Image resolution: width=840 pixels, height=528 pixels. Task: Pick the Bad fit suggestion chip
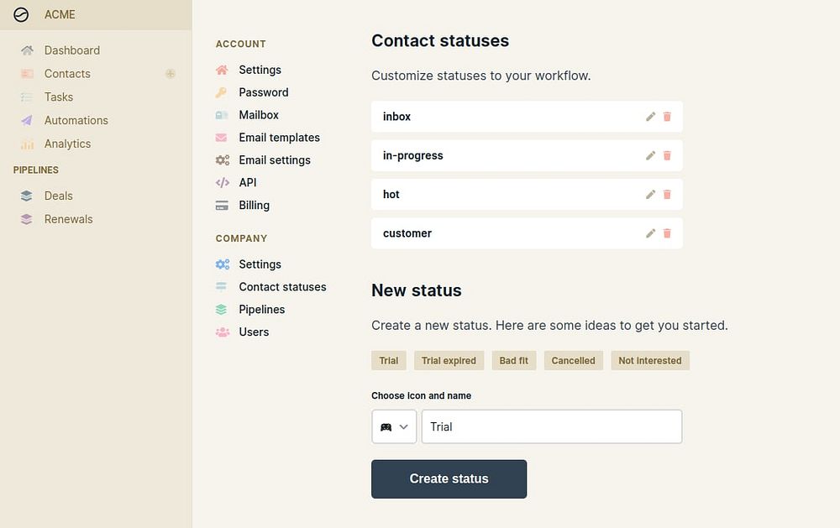click(514, 361)
